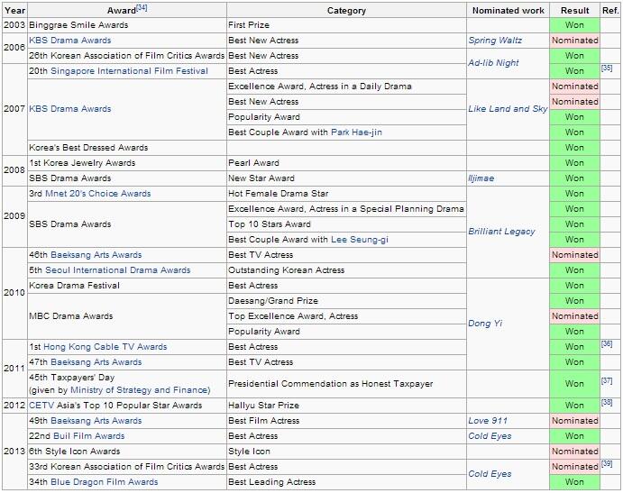The height and width of the screenshot is (493, 623).
Task: Select the Pearl Award cell
Action: (346, 163)
